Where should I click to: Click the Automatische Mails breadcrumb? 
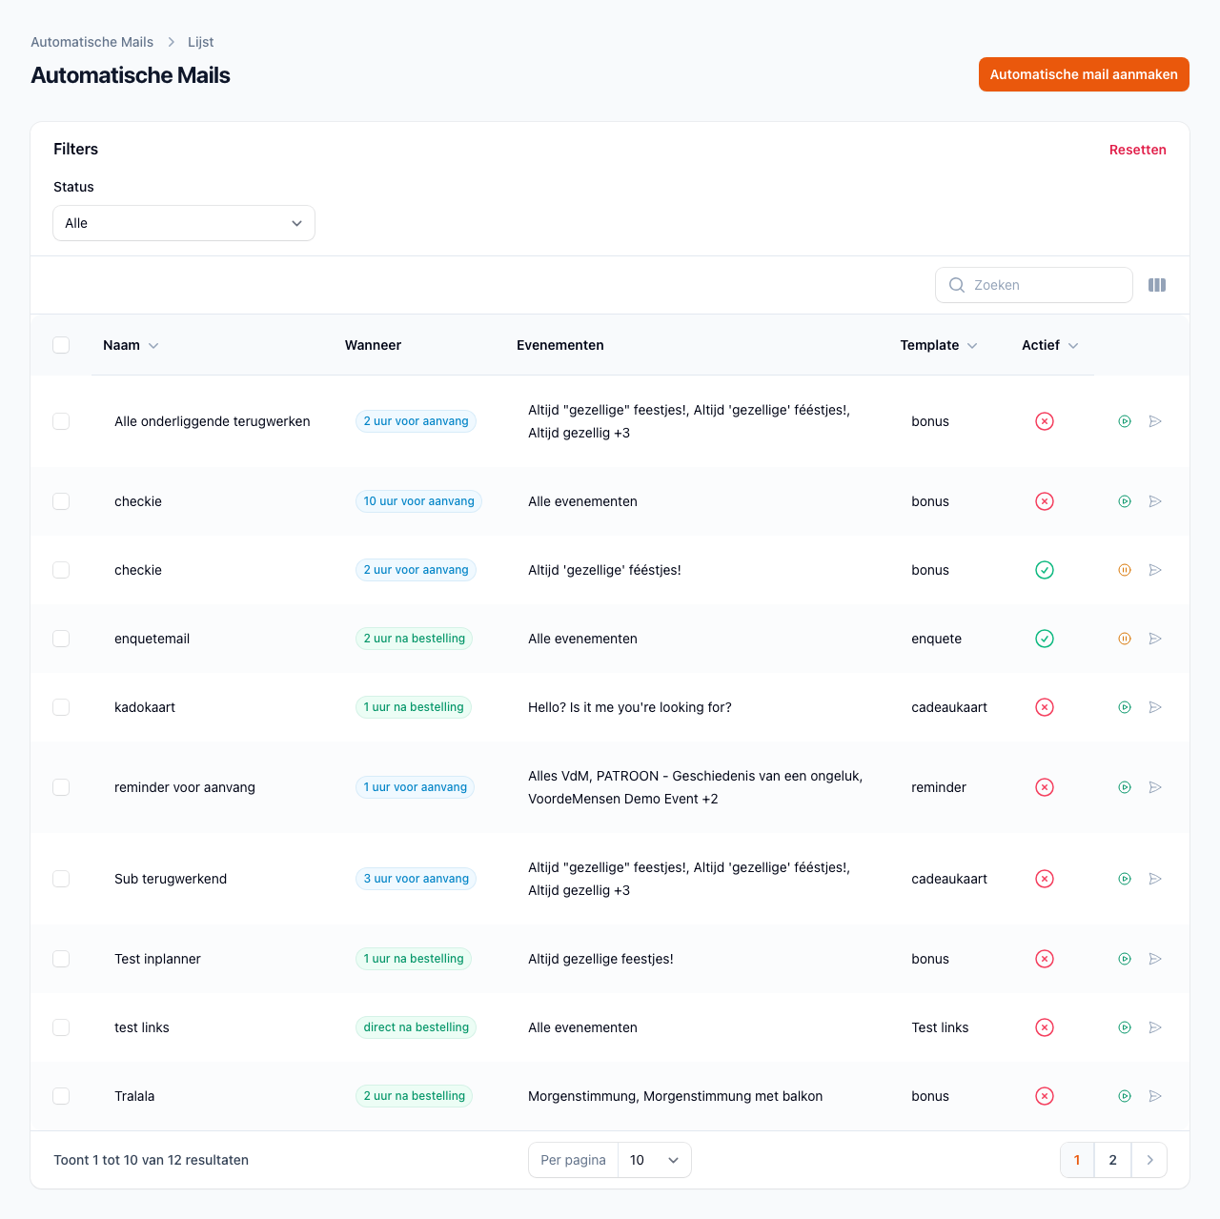tap(91, 42)
